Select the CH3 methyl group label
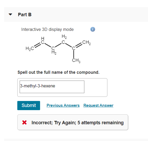 tap(76, 60)
